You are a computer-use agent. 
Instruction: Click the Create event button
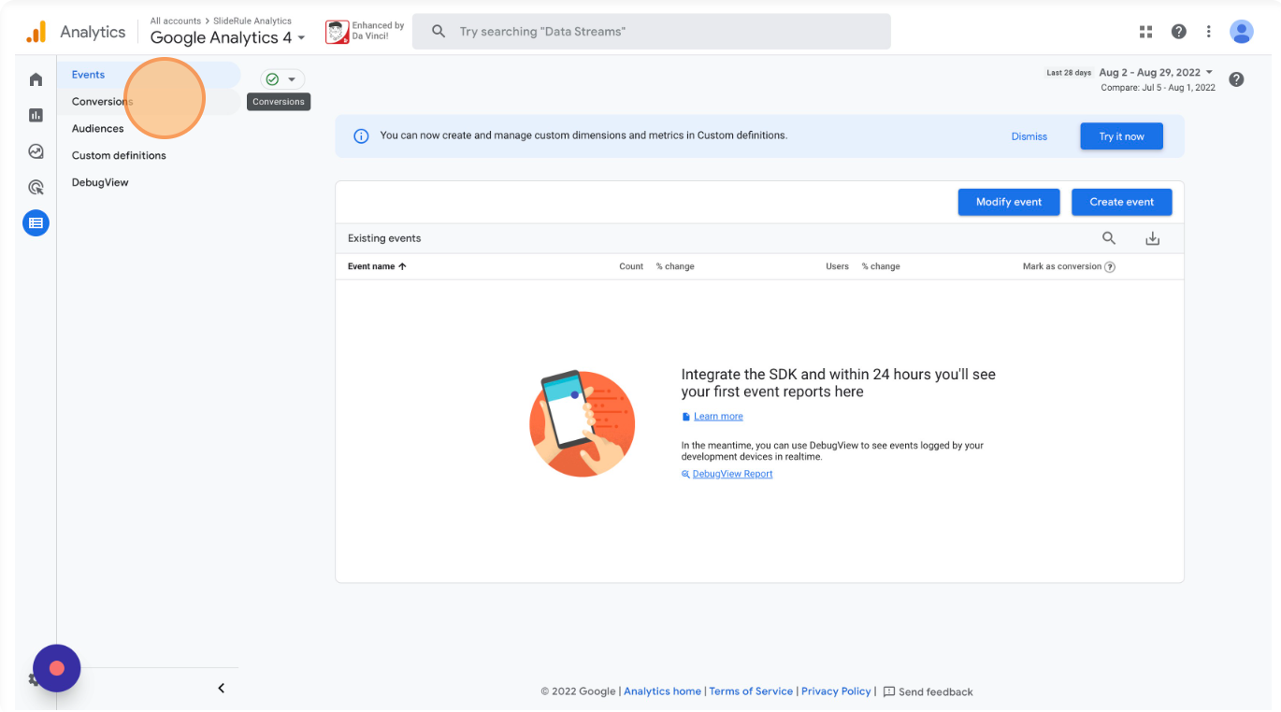pos(1121,202)
